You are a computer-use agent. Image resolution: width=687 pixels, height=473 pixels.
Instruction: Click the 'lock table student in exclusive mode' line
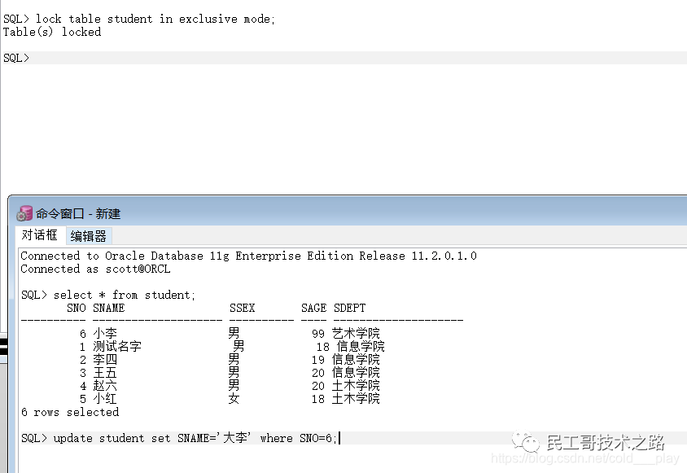139,19
